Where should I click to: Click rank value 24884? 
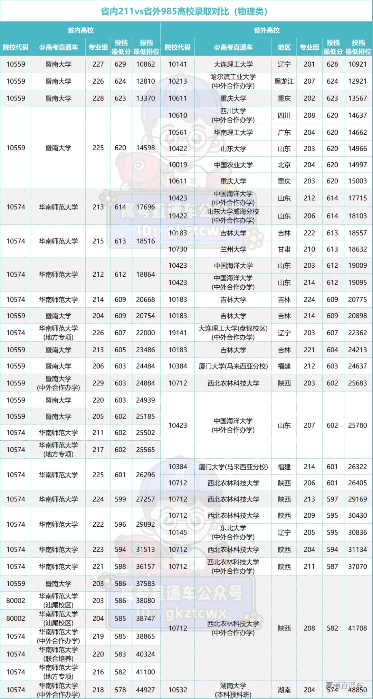coord(145,383)
